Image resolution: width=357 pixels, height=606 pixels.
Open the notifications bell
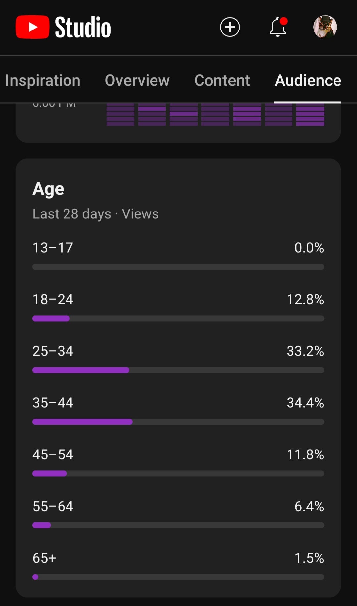pos(278,27)
